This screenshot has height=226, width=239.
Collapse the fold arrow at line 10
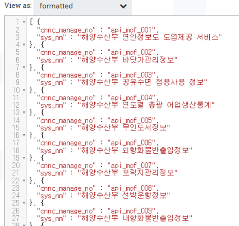(24, 90)
